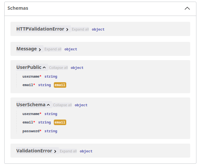Viewport: 200px width, 167px height.
Task: Collapse the Schemas section chevron
Action: click(x=187, y=8)
